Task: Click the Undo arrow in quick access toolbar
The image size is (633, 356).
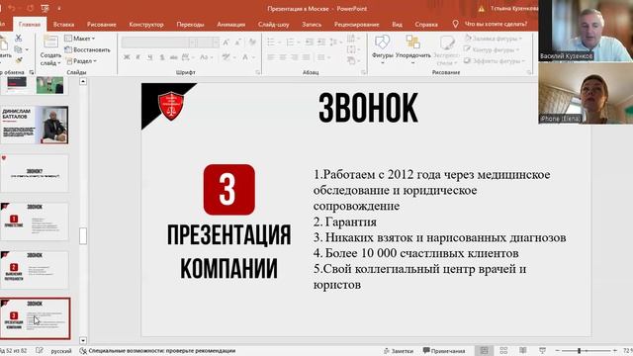Action: click(x=11, y=8)
